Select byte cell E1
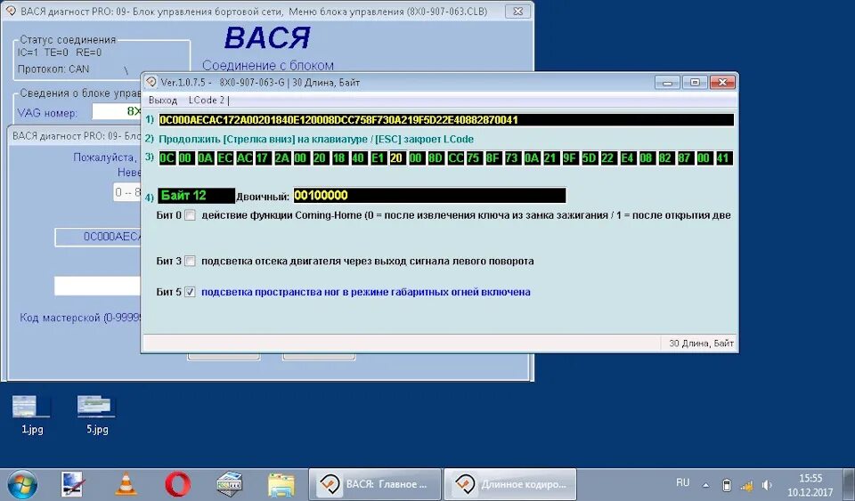 point(378,158)
